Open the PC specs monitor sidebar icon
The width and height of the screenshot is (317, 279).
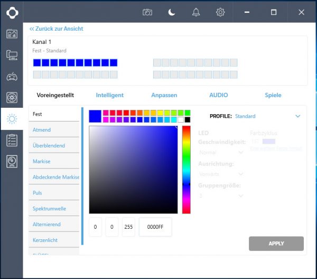point(12,55)
